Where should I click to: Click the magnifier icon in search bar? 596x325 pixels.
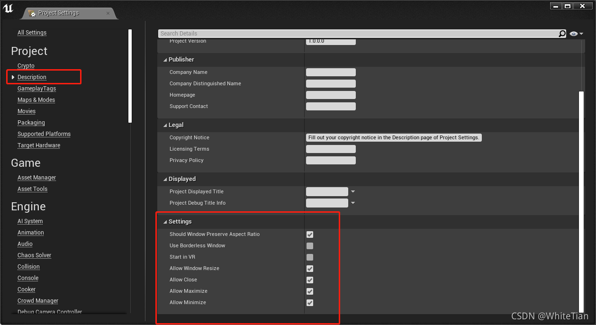[562, 33]
